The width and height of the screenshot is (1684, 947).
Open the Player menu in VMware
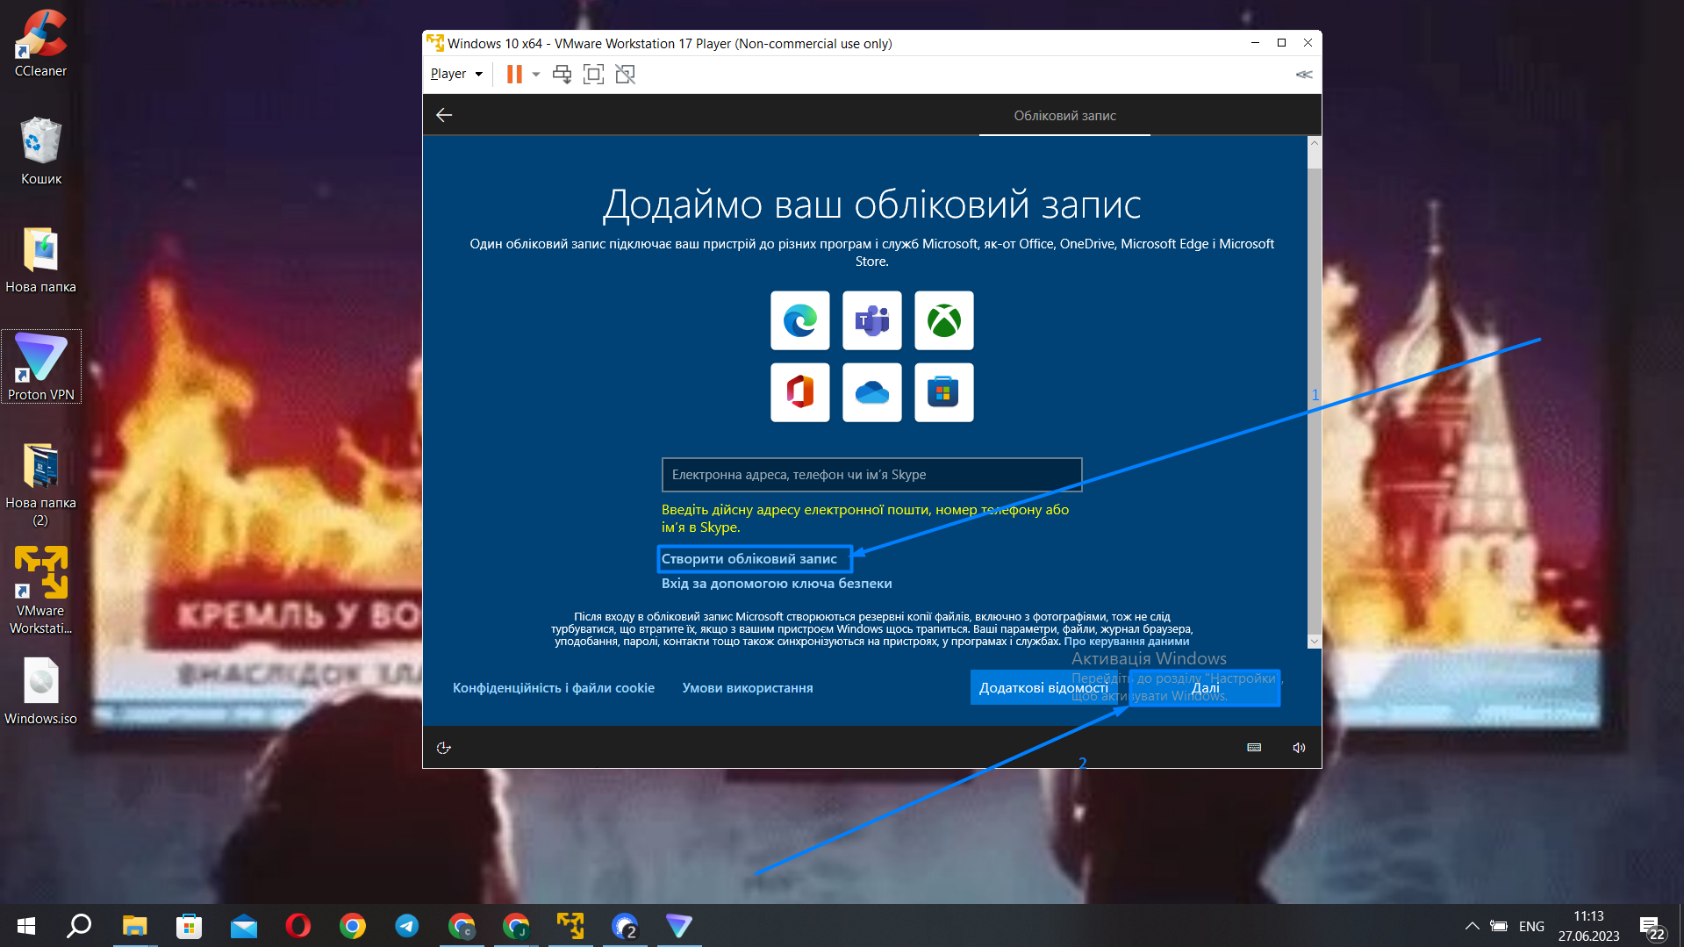[x=456, y=74]
